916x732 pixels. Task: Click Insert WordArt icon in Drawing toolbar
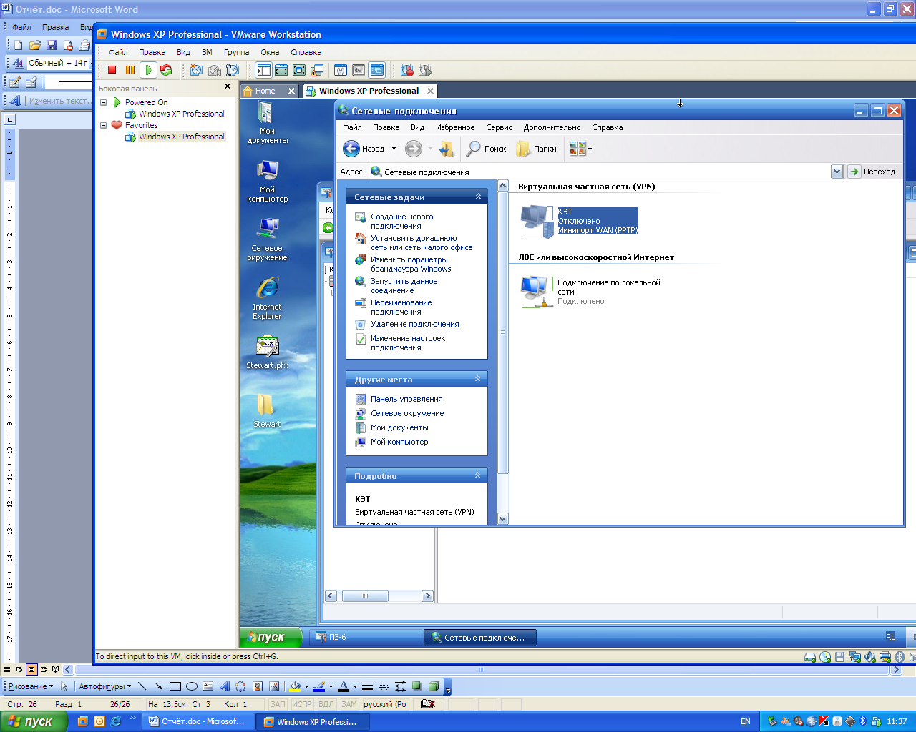224,686
